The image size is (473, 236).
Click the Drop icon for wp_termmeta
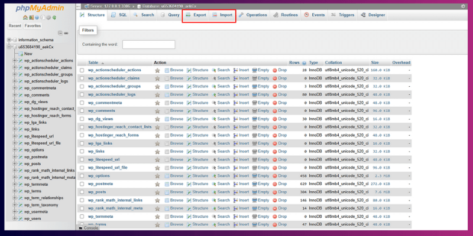tap(275, 217)
